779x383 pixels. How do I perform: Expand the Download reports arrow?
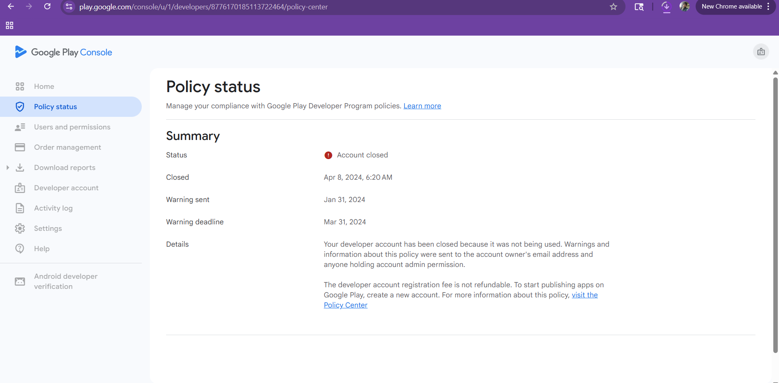tap(8, 168)
